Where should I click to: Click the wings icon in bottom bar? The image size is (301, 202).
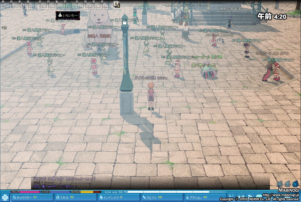click(240, 197)
